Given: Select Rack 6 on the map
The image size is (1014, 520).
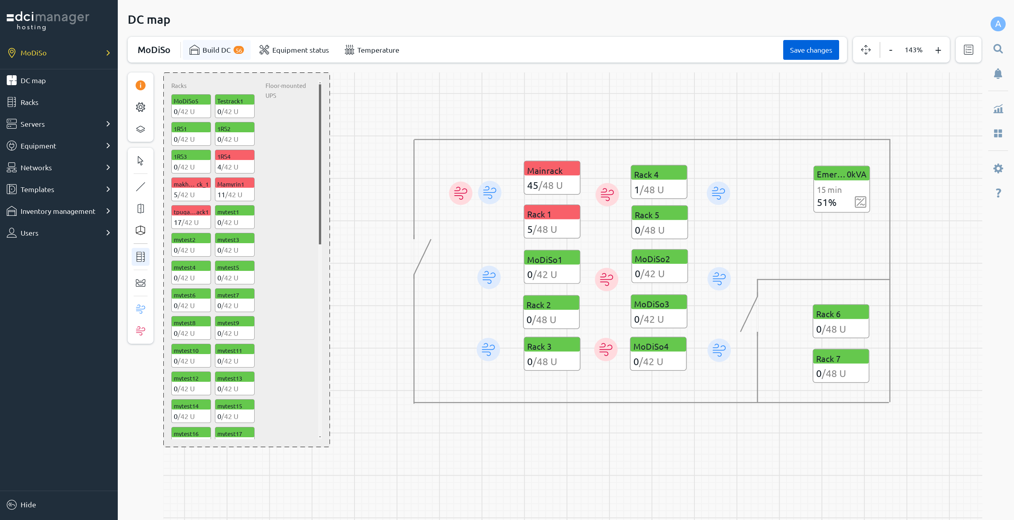Looking at the screenshot, I should click(x=841, y=321).
